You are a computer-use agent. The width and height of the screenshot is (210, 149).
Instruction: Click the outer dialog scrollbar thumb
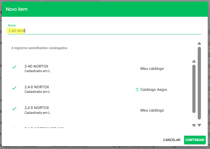[x=199, y=82]
